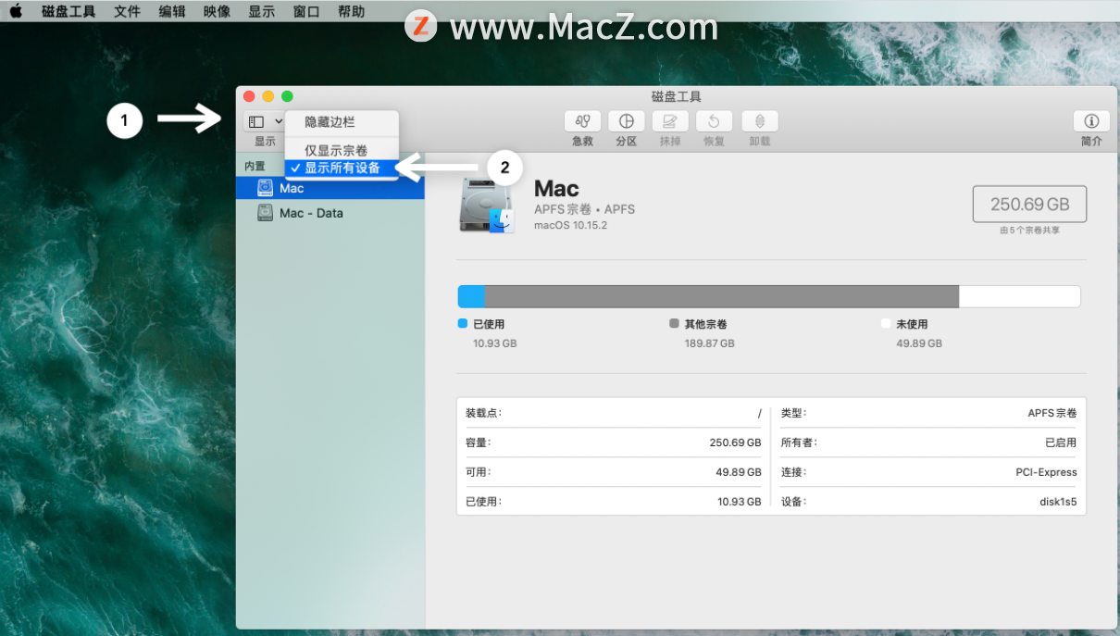Click the 恢复 restore icon
Image resolution: width=1120 pixels, height=636 pixels.
pos(714,121)
